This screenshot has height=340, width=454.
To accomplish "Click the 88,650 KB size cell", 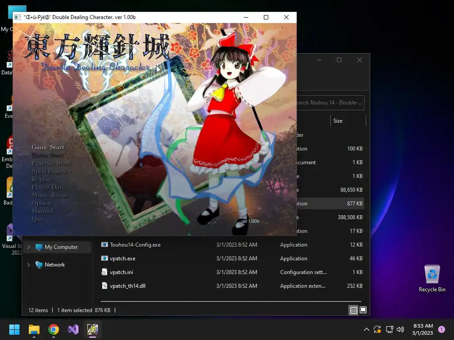I will tap(352, 190).
